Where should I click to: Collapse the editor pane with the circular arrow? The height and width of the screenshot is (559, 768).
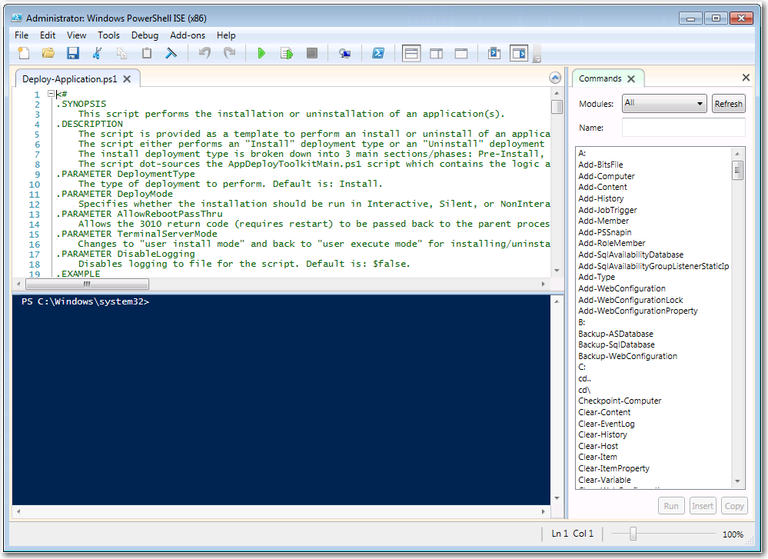click(x=554, y=78)
